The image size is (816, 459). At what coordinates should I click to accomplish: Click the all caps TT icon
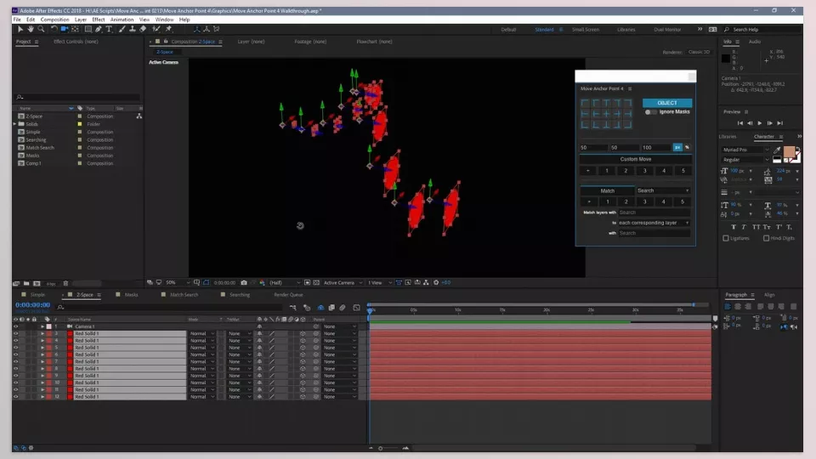pyautogui.click(x=756, y=227)
